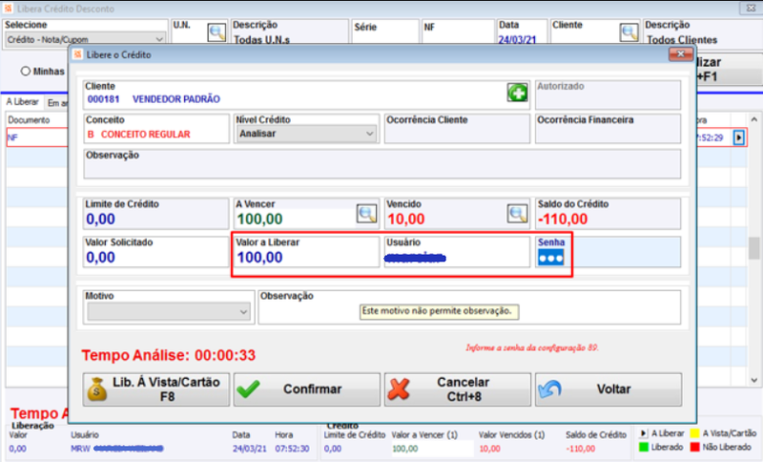Click the grid scrollbar up arrow

tap(753, 119)
